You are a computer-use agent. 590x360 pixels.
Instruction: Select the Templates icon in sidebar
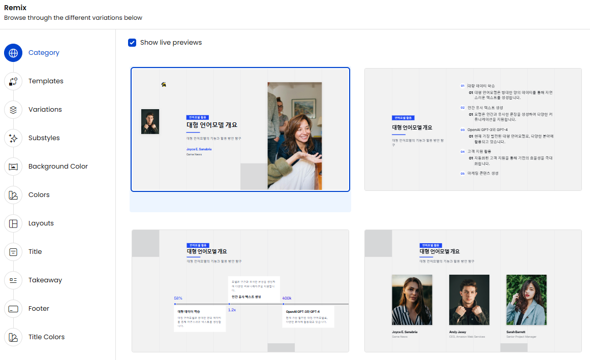tap(13, 81)
